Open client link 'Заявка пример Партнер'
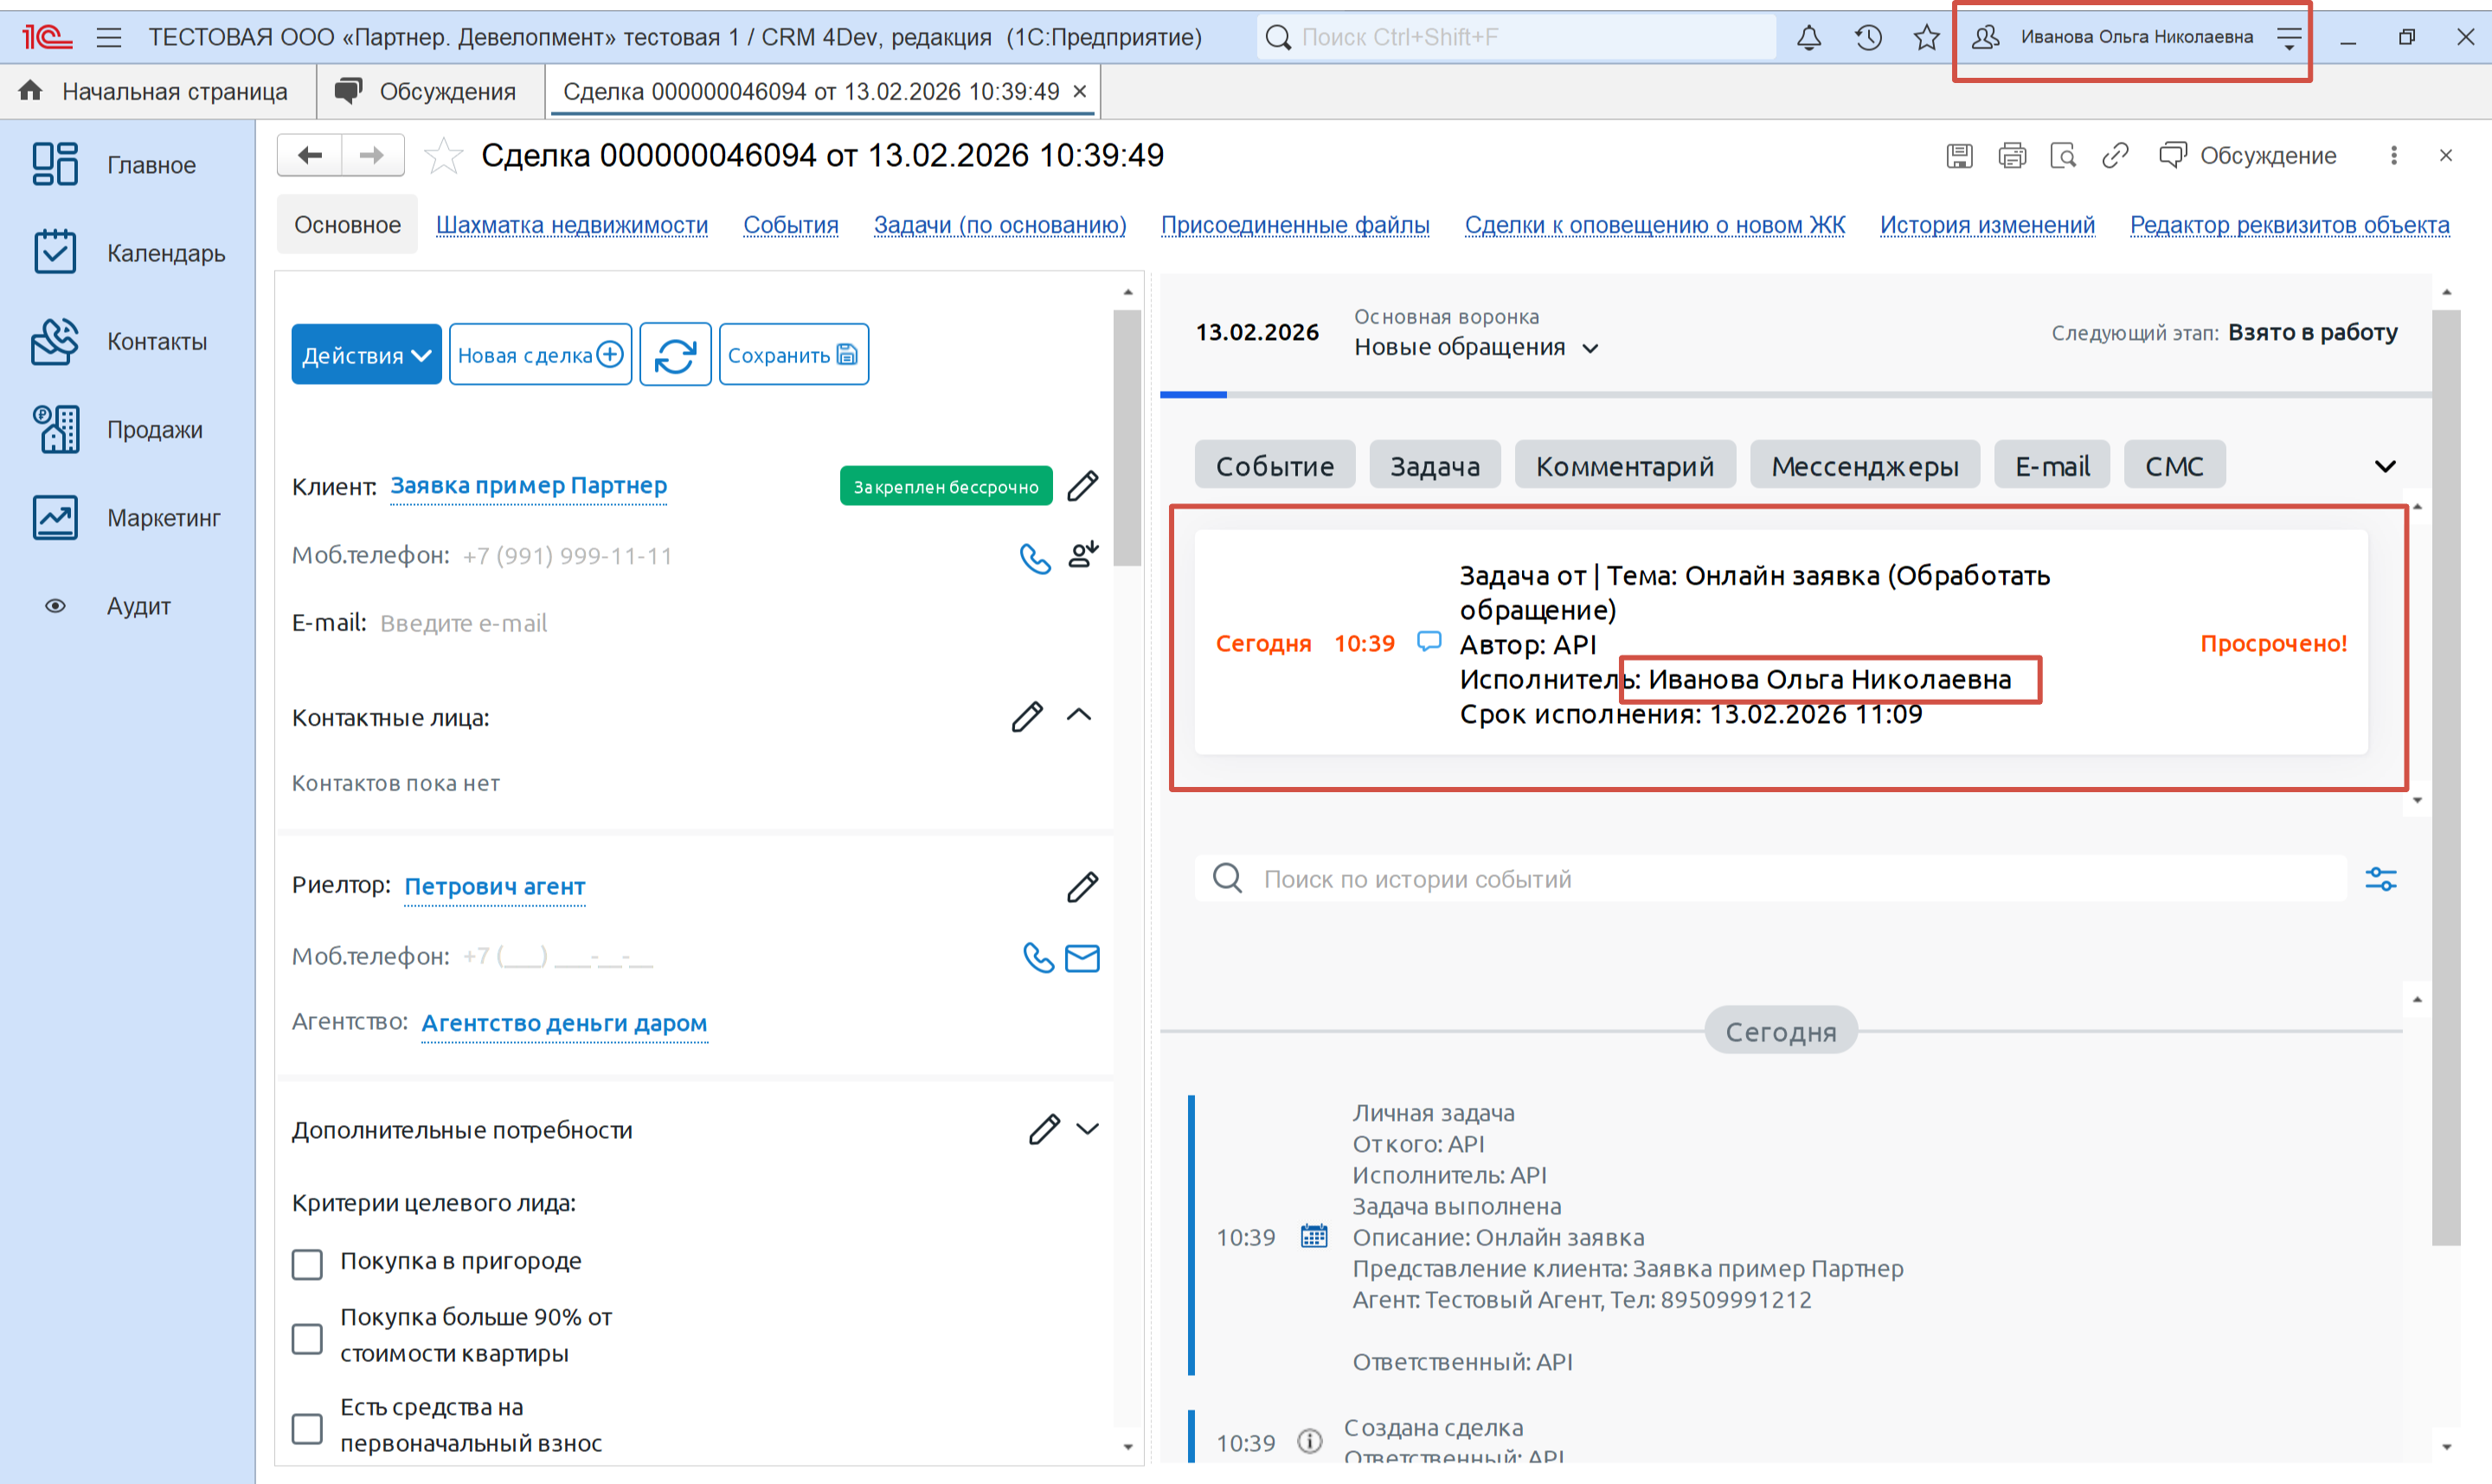The height and width of the screenshot is (1484, 2492). click(528, 486)
